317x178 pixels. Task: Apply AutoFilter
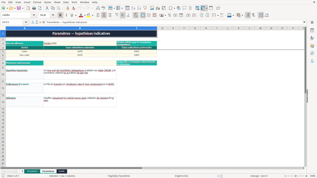(x=145, y=8)
